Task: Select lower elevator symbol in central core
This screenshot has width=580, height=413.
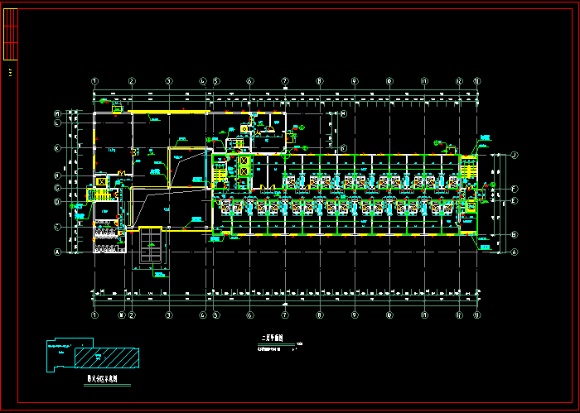Action: (x=244, y=171)
